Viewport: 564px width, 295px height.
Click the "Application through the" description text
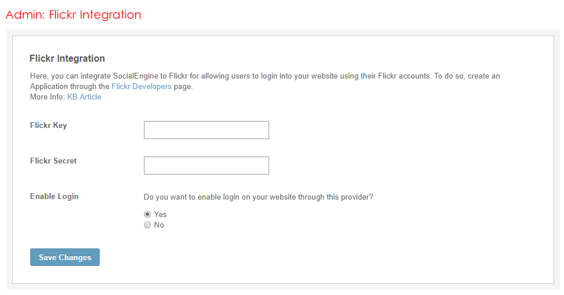tap(69, 86)
